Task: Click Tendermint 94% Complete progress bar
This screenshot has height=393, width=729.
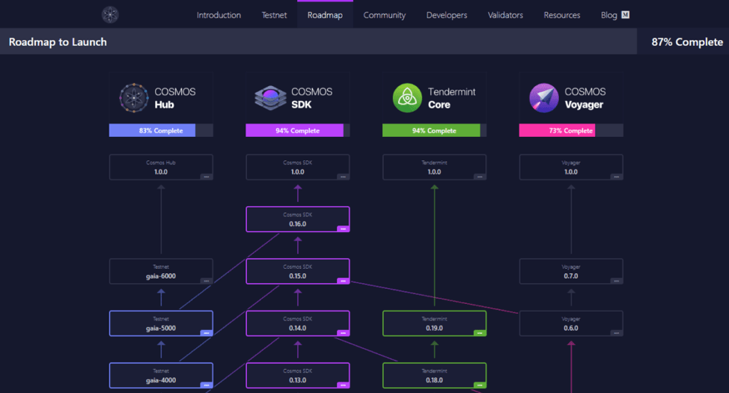Action: 434,131
